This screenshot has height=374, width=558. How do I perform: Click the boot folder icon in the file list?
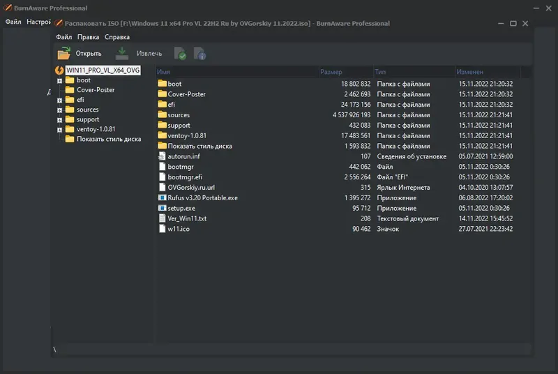163,84
